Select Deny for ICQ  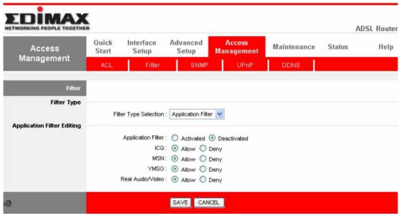point(203,148)
